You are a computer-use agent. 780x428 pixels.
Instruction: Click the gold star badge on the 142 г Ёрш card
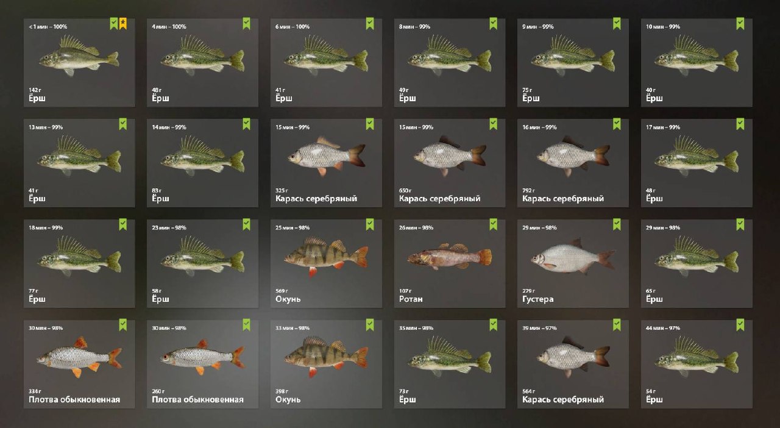tap(123, 23)
